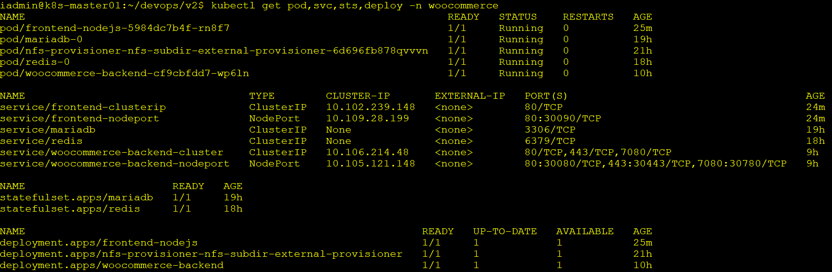Viewport: 832px width, 272px height.
Task: Click the deployment.apps/frontend-nodejs entry
Action: [99, 243]
